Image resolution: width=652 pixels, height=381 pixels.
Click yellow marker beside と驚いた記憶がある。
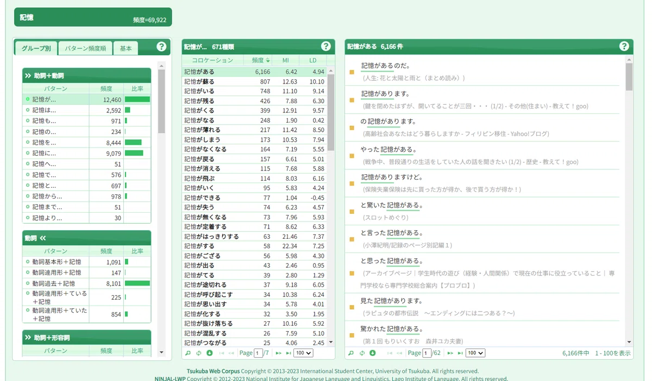(x=352, y=211)
